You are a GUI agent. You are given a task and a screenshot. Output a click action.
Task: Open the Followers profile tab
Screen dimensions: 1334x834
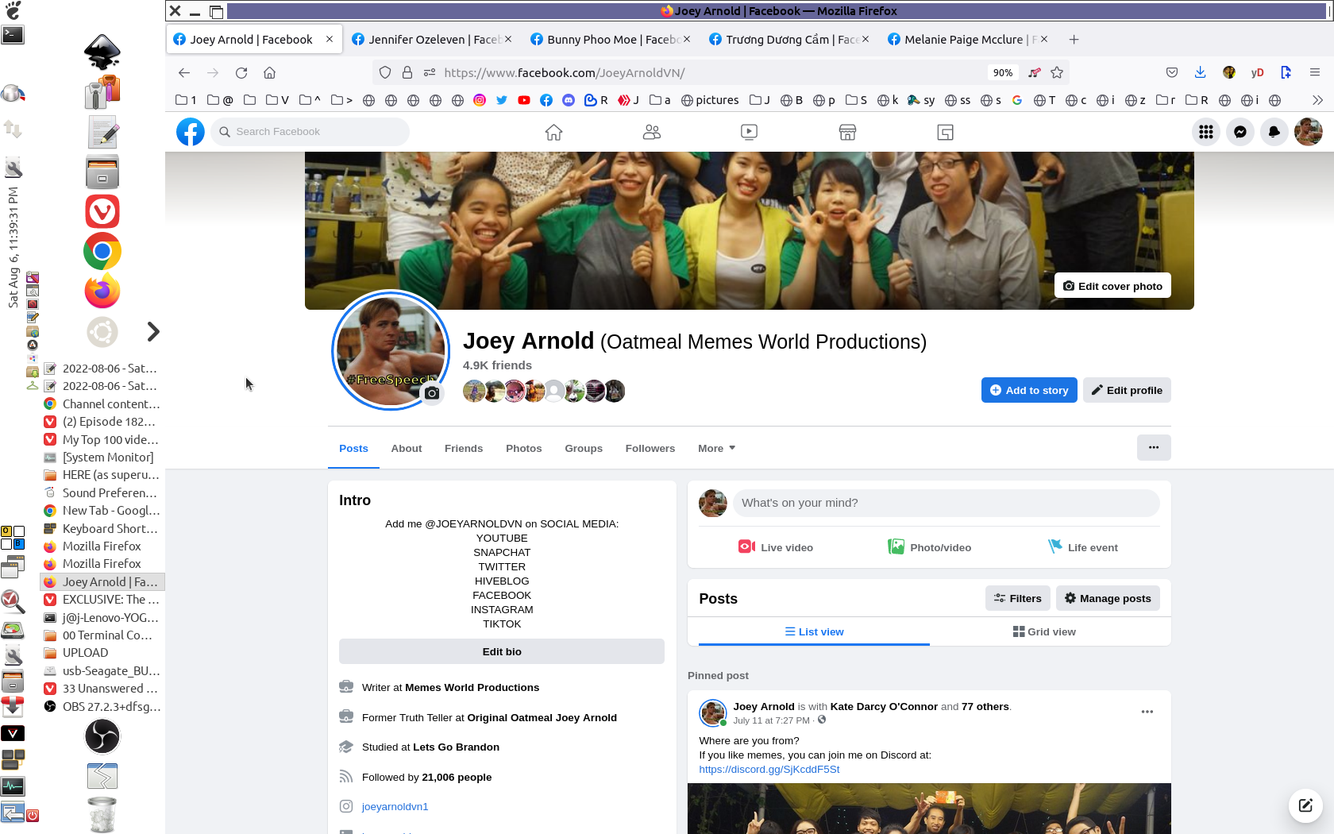point(650,449)
